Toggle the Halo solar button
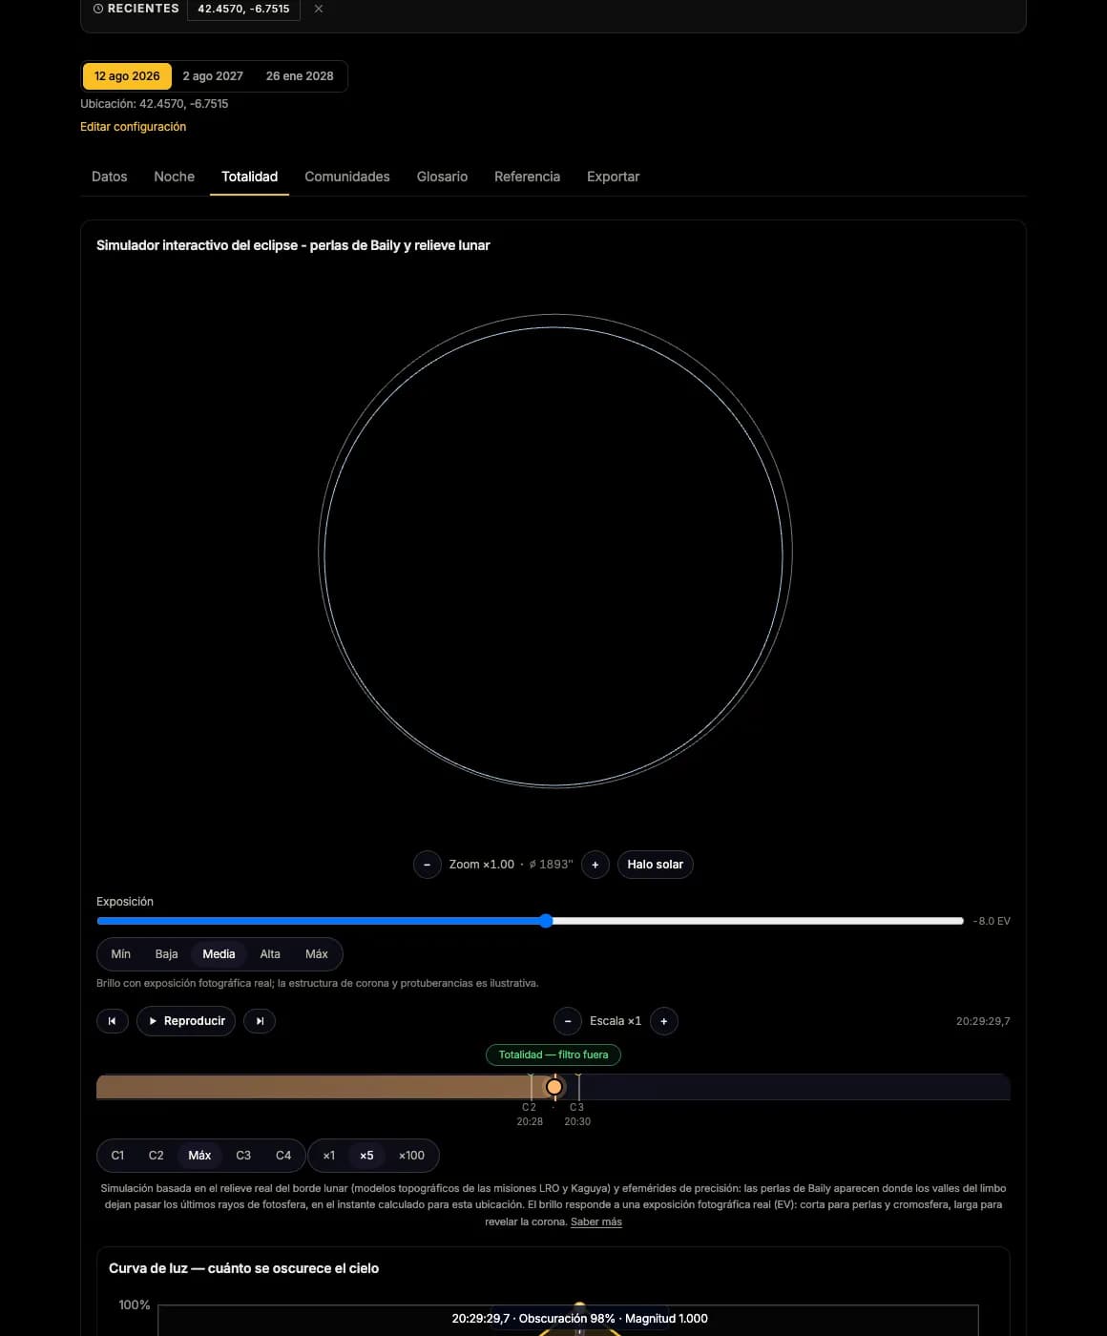1107x1336 pixels. click(655, 865)
